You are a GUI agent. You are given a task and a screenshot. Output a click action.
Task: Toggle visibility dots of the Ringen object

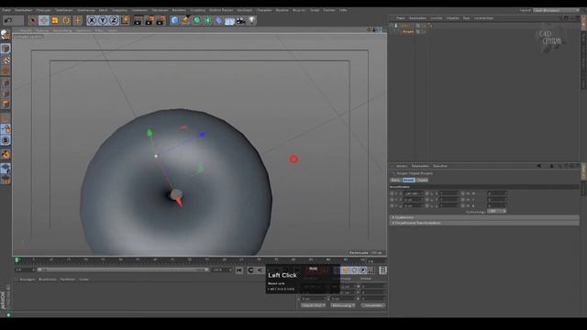point(424,32)
